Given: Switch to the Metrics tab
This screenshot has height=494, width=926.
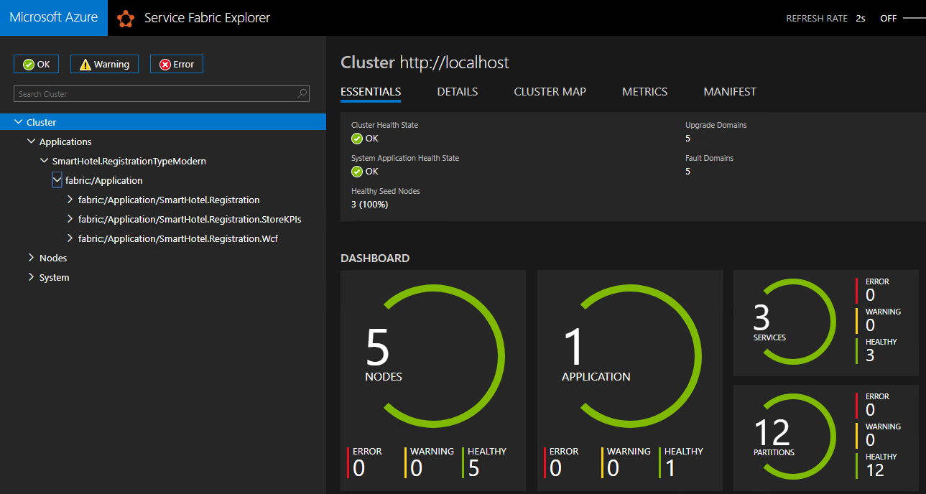Looking at the screenshot, I should point(645,92).
